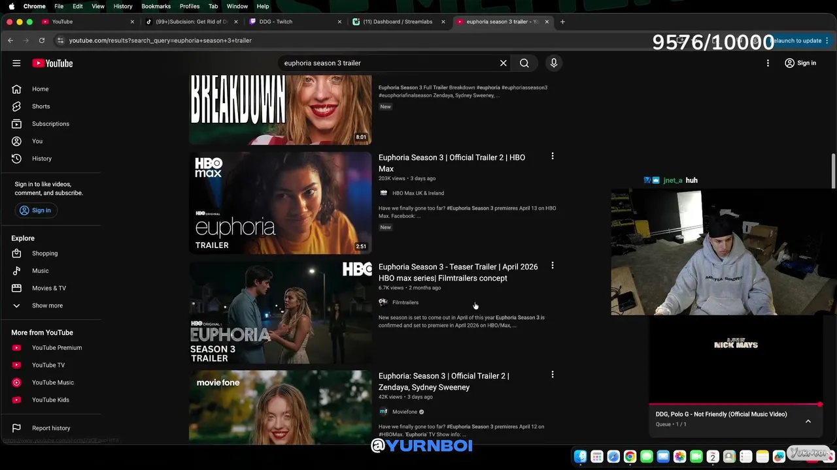Open the Profiles menu
Screen dimensions: 837x470
point(190,6)
